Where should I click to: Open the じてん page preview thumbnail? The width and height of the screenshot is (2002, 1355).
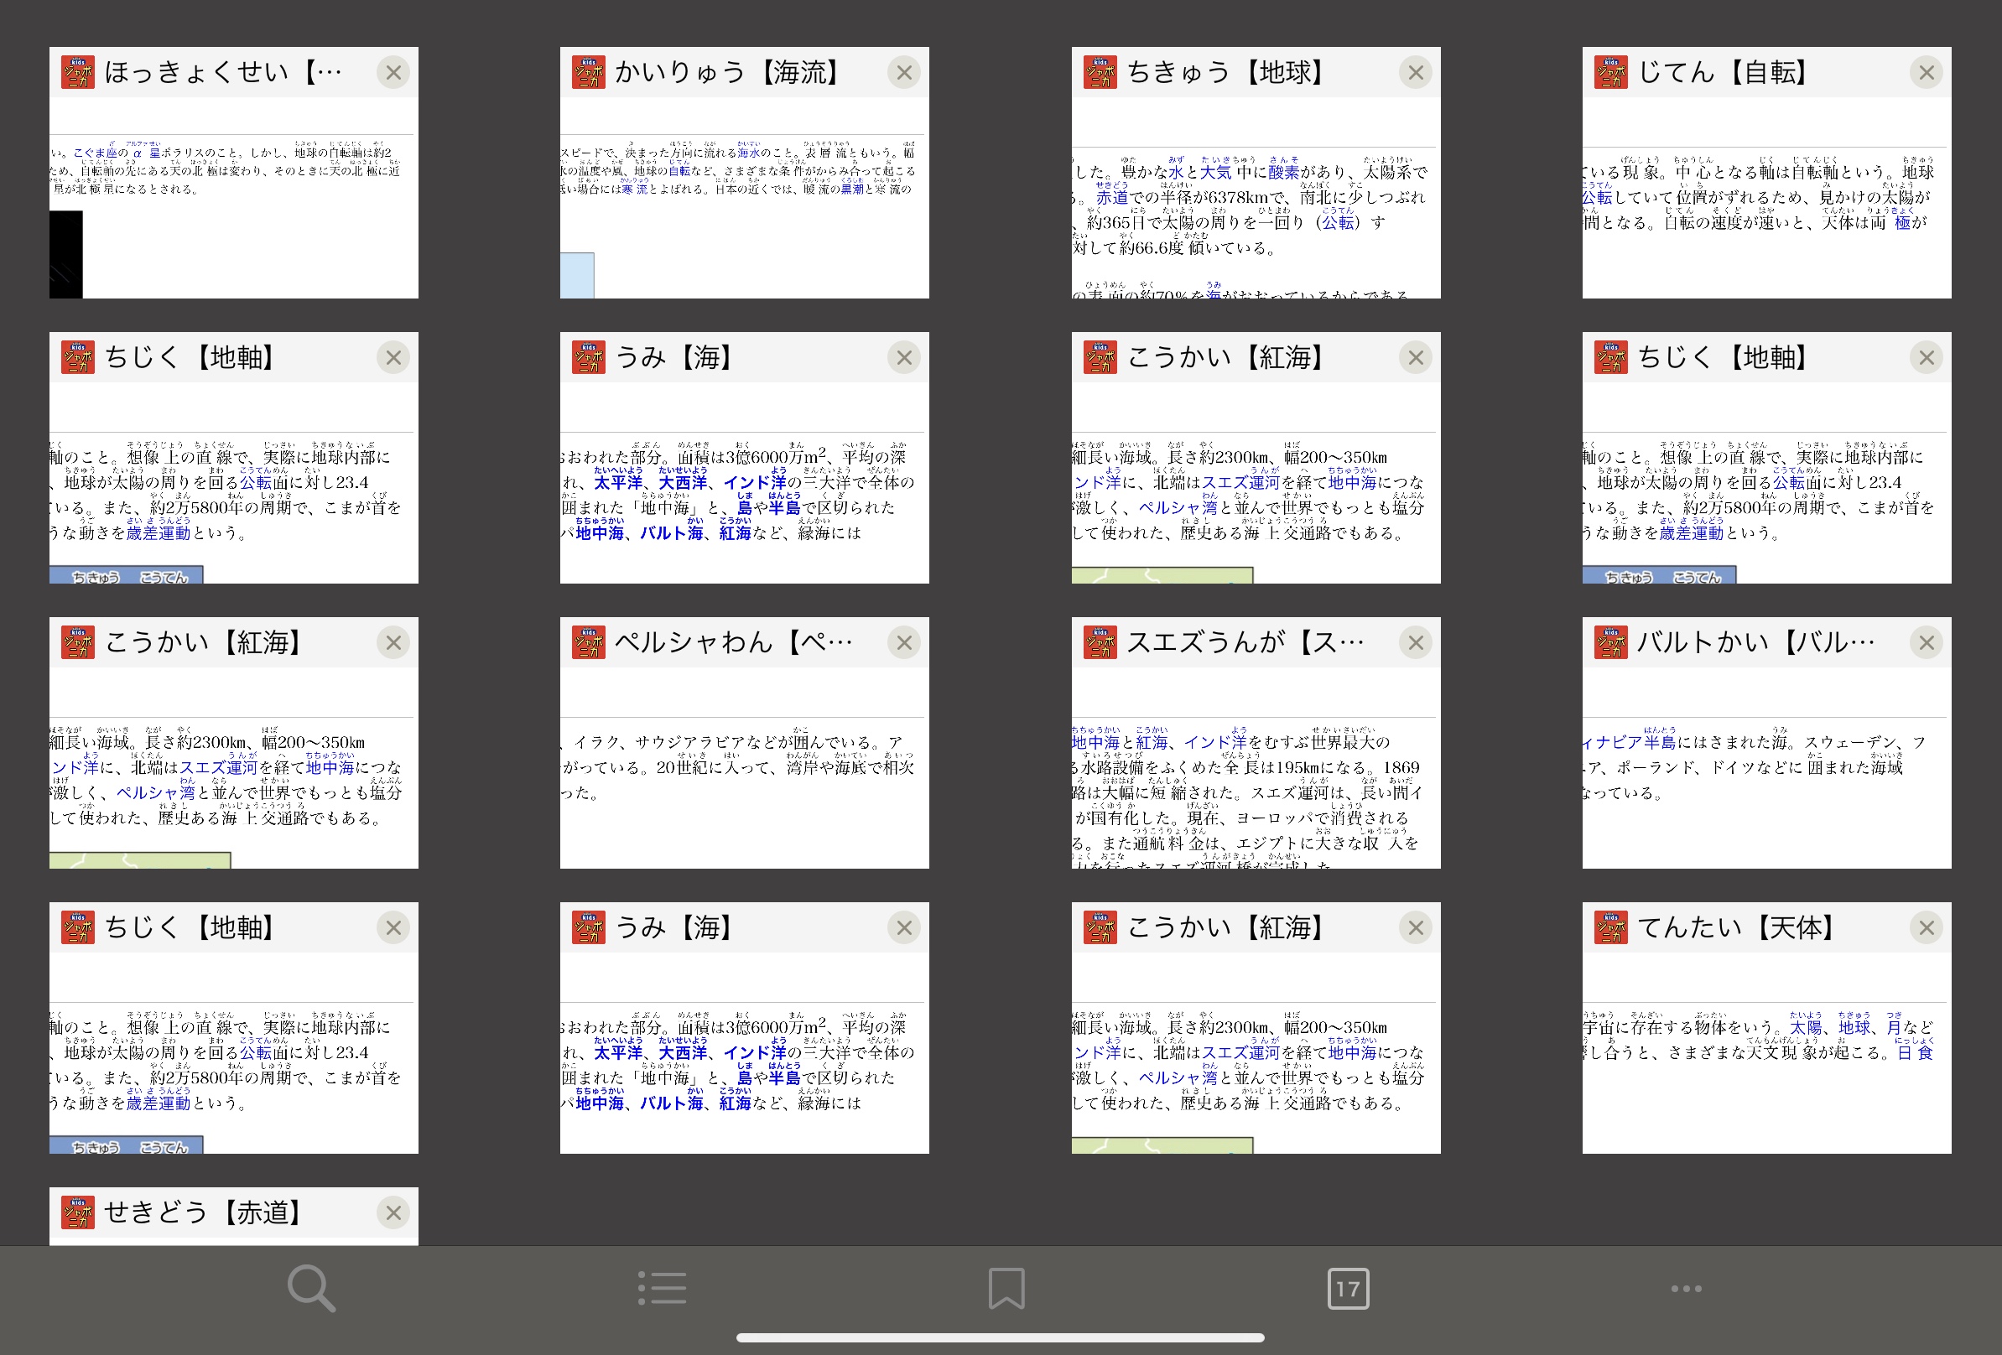pyautogui.click(x=1767, y=197)
